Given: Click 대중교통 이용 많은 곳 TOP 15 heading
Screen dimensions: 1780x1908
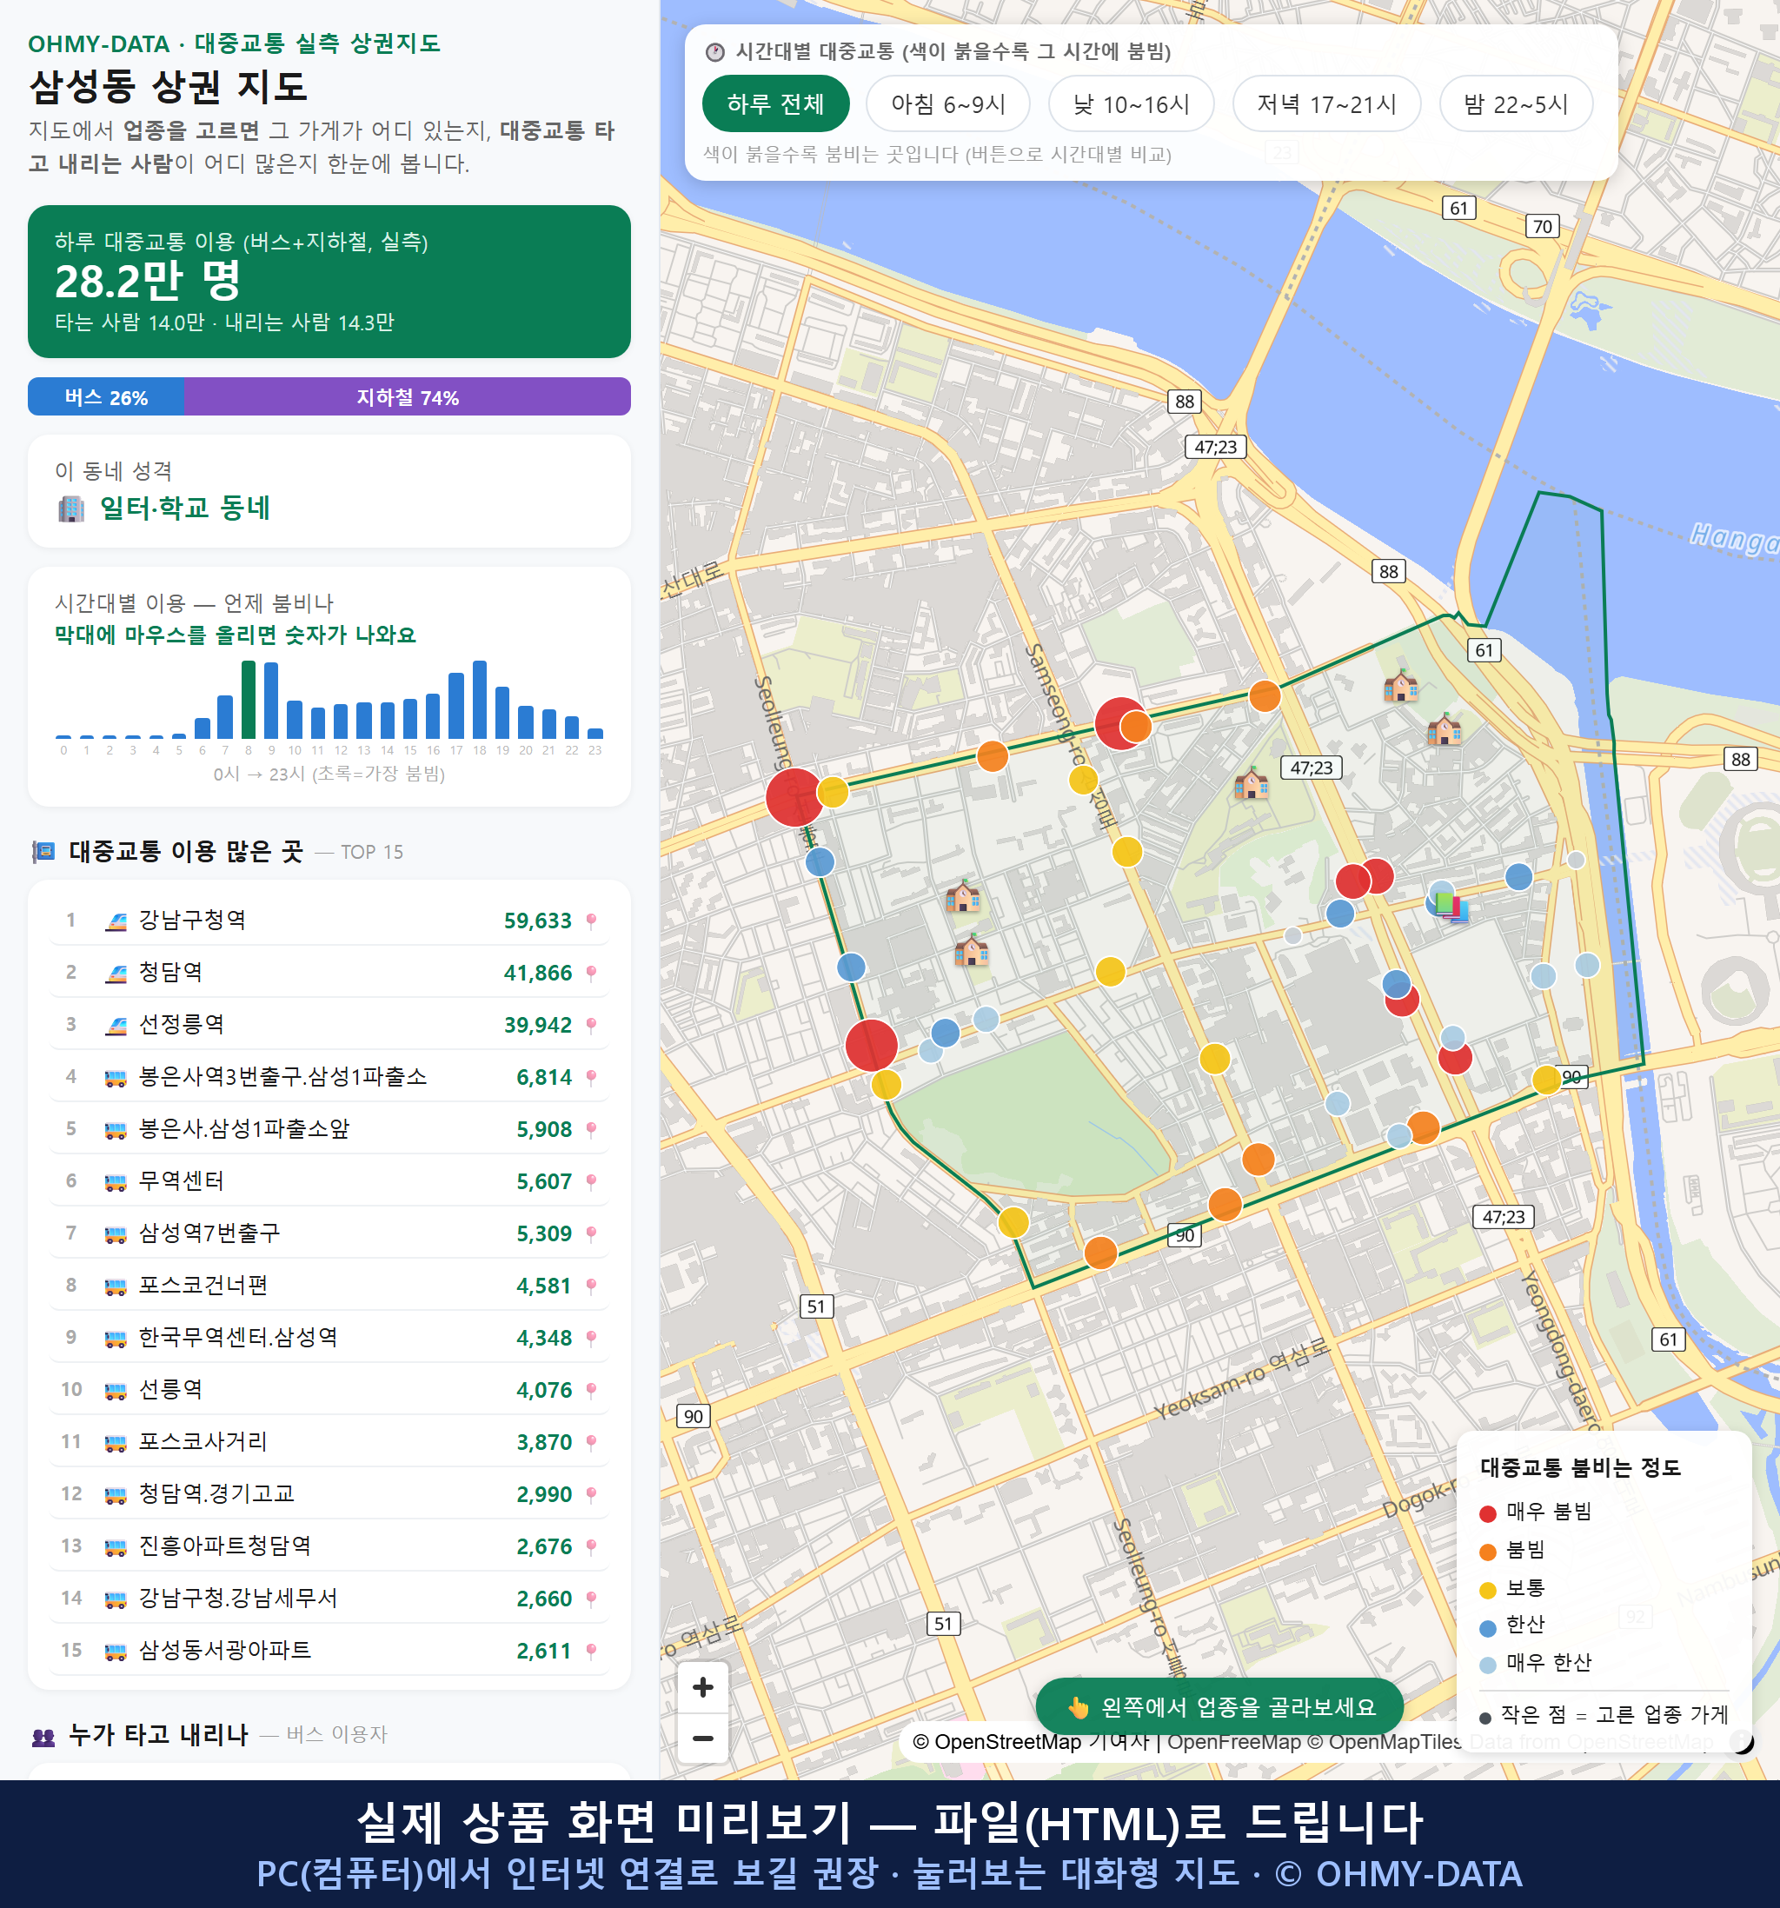Looking at the screenshot, I should click(217, 851).
